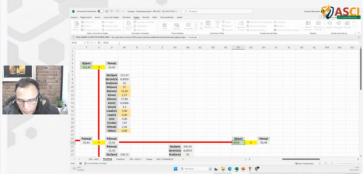Click the Remover Duplicadas option
Image resolution: width=363 pixels, height=174 pixels.
click(x=256, y=26)
